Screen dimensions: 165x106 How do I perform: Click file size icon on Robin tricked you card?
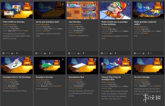click(x=102, y=53)
